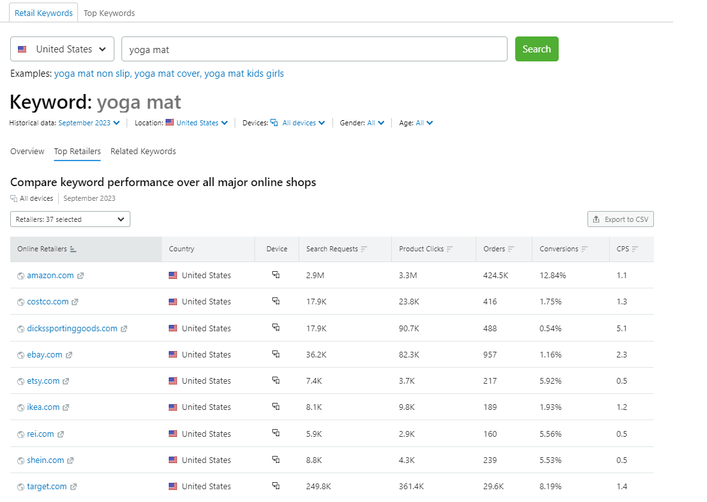Screen dimensions: 707x502
Task: Open the Gender All dropdown
Action: coord(376,123)
